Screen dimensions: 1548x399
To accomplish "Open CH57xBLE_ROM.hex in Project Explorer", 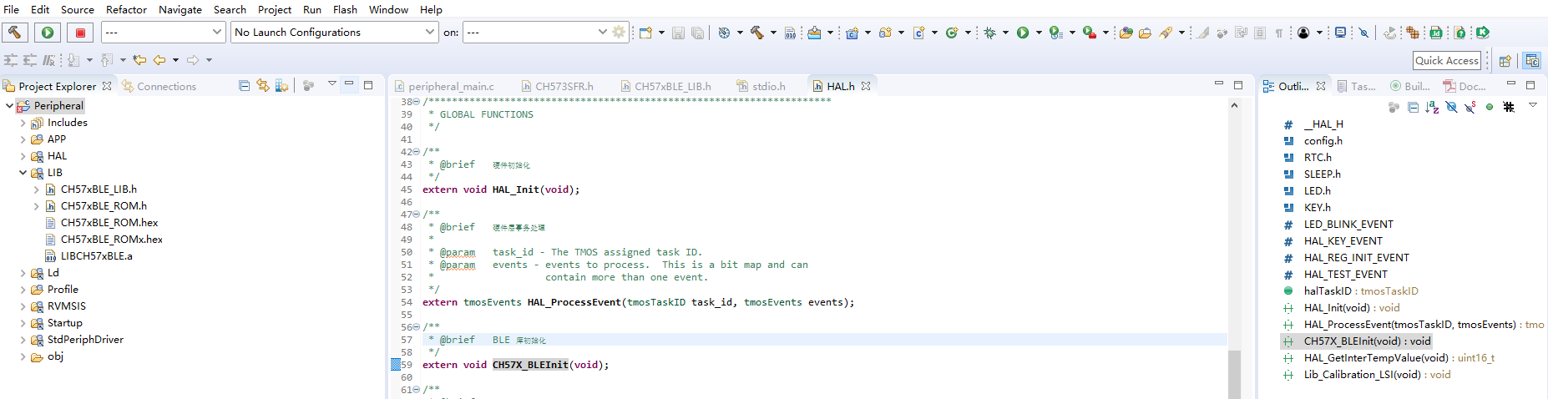I will 109,223.
